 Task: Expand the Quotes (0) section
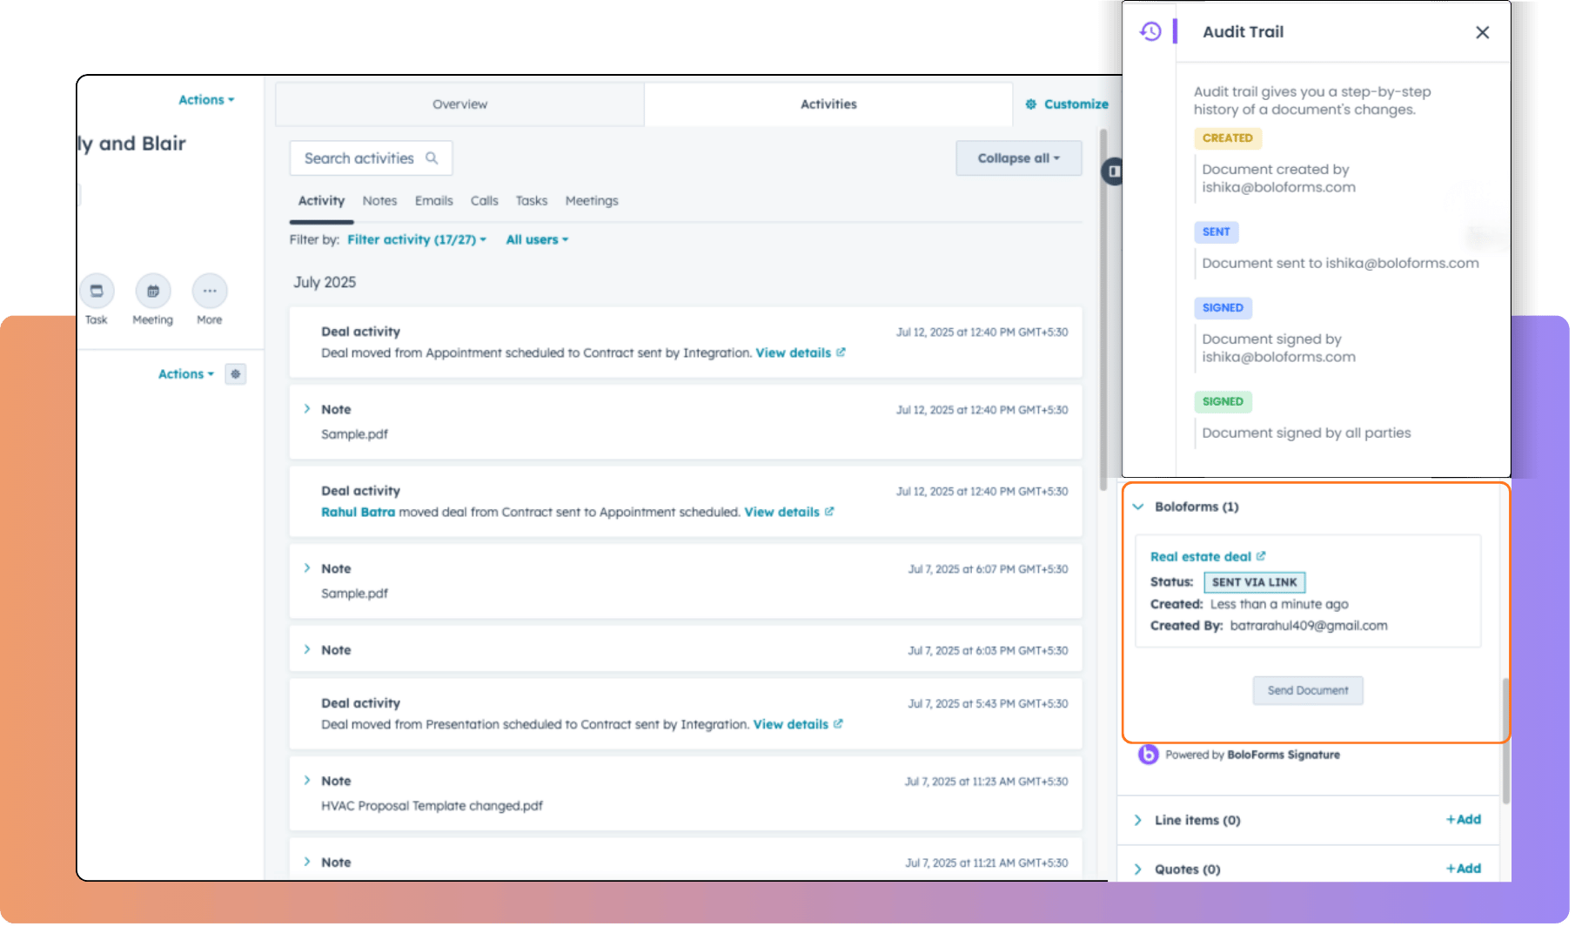[x=1138, y=869]
